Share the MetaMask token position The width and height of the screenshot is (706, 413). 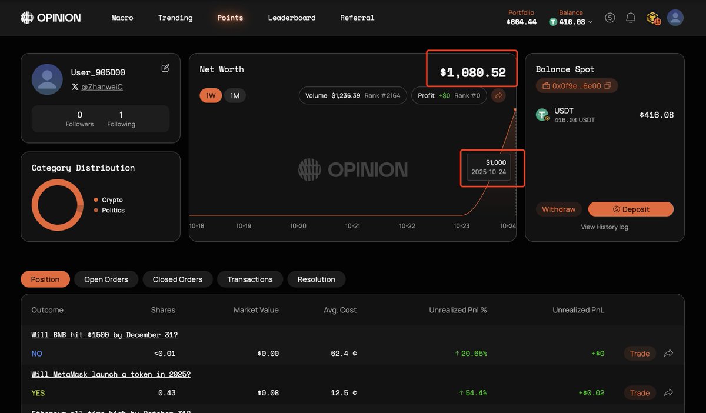tap(668, 392)
